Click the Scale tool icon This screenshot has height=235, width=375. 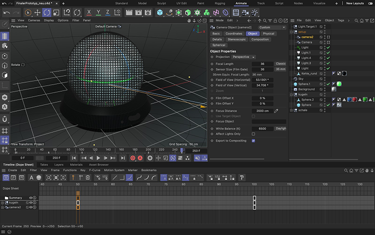tap(57, 12)
